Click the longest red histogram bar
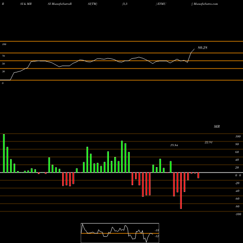243x243 pixels. pyautogui.click(x=181, y=191)
